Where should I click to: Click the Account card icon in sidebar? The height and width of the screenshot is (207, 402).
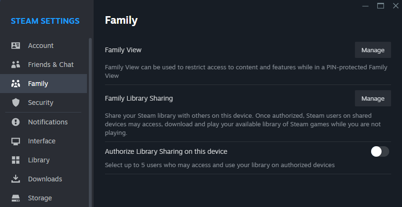(16, 46)
